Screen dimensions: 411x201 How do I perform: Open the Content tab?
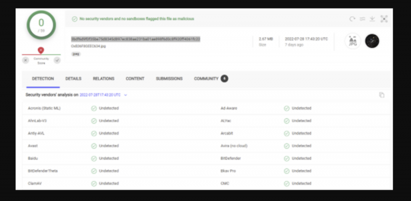[x=135, y=78]
